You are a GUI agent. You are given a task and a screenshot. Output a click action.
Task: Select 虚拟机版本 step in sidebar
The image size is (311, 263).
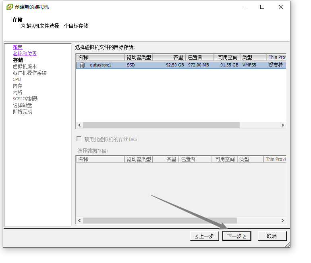coord(25,66)
